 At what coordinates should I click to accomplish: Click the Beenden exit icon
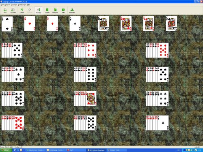click(72, 11)
